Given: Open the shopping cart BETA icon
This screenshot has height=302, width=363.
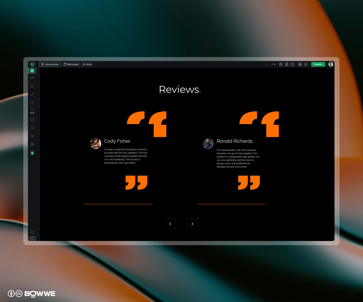Looking at the screenshot, I should (32, 111).
